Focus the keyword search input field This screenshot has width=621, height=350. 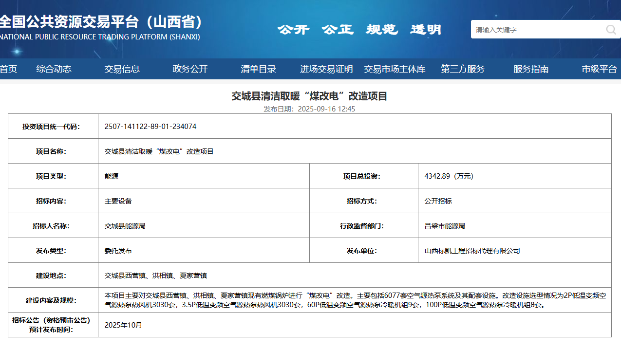(x=538, y=30)
